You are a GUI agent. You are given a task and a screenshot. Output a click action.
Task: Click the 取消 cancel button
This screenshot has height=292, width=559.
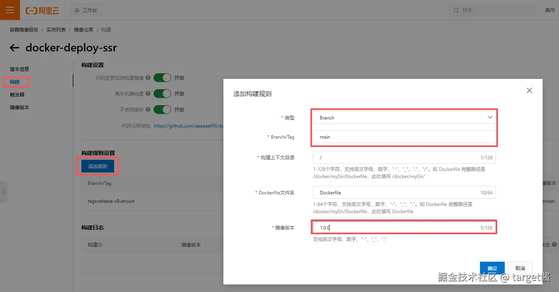tap(520, 268)
